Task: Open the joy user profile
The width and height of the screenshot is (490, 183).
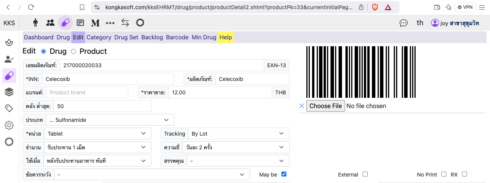Action: click(x=455, y=23)
